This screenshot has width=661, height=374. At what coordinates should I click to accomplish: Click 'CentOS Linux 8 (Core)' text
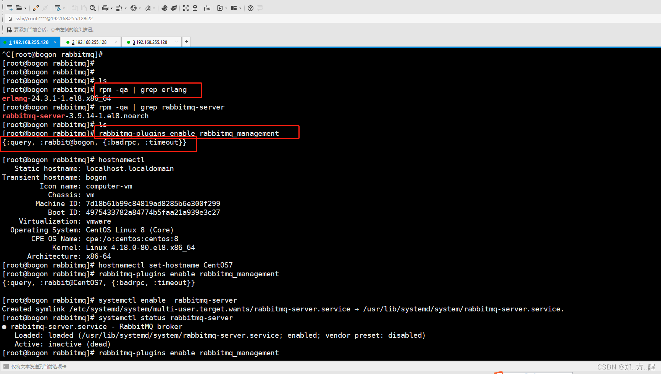pyautogui.click(x=130, y=230)
